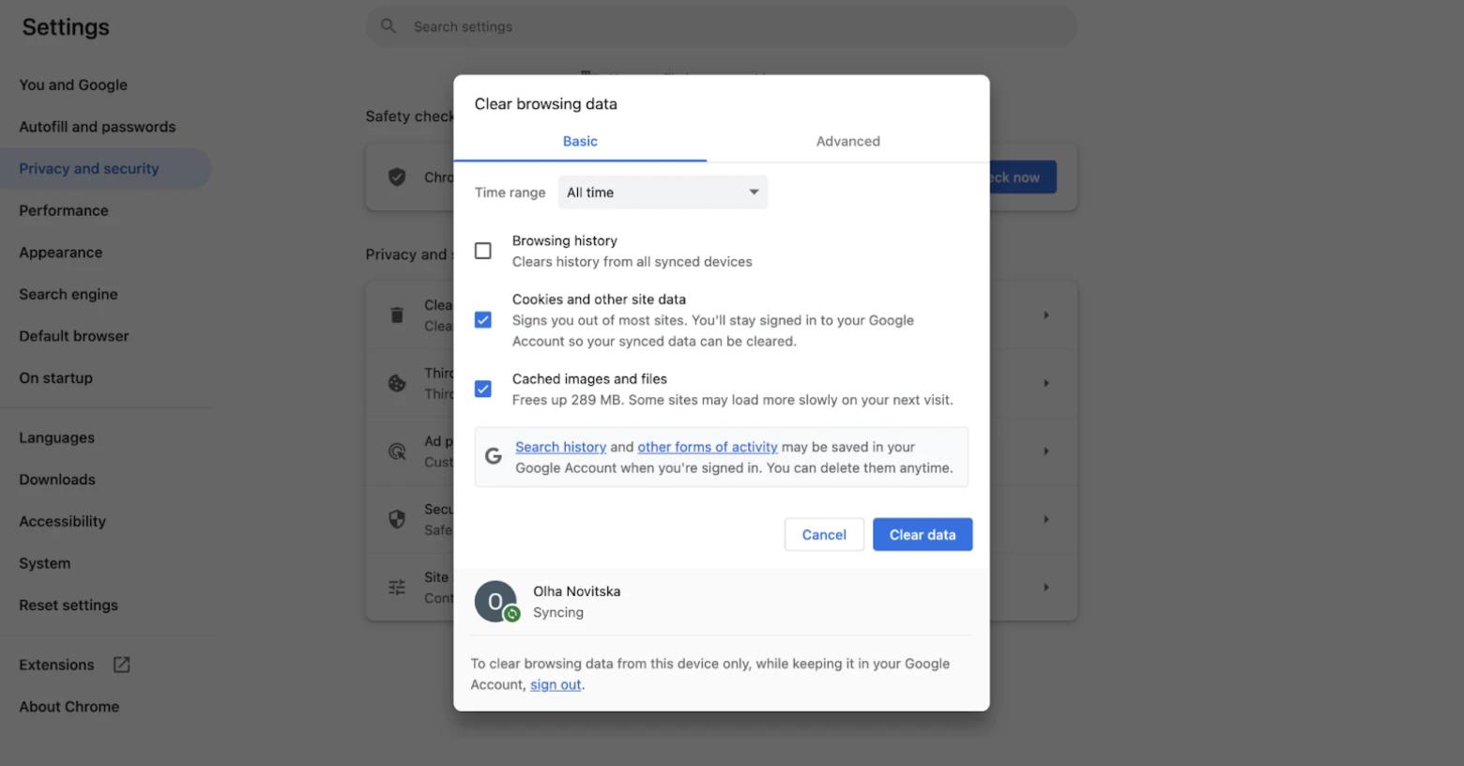Open Extensions from the sidebar

coord(57,665)
